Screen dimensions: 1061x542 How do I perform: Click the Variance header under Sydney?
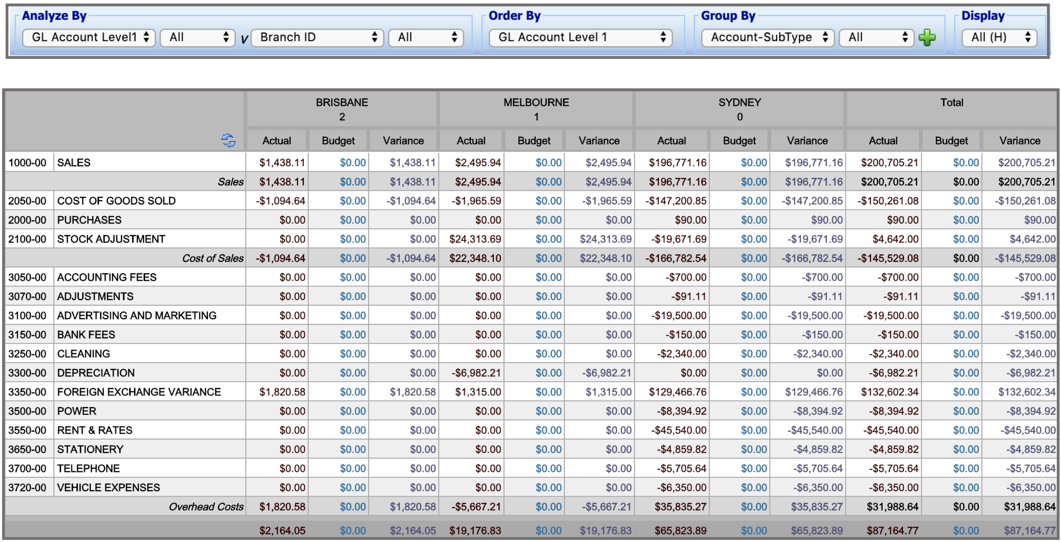point(807,141)
